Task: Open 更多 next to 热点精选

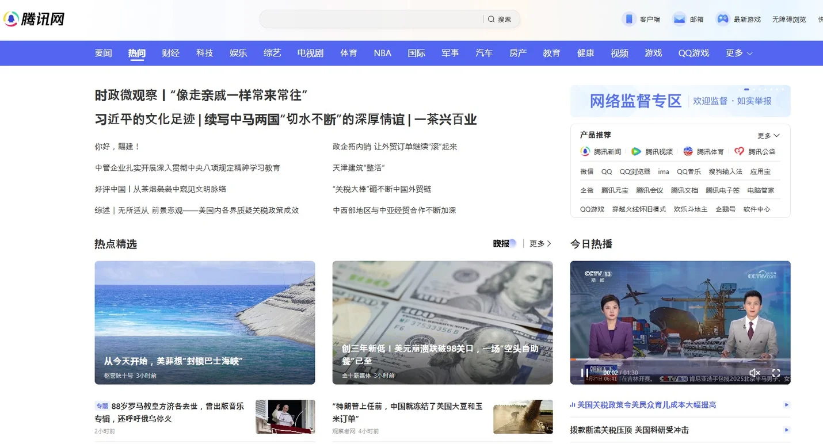Action: coord(540,243)
